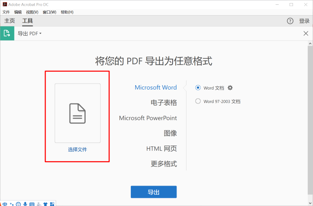Click the document file icon to choose a file
This screenshot has height=206, width=313.
[77, 113]
